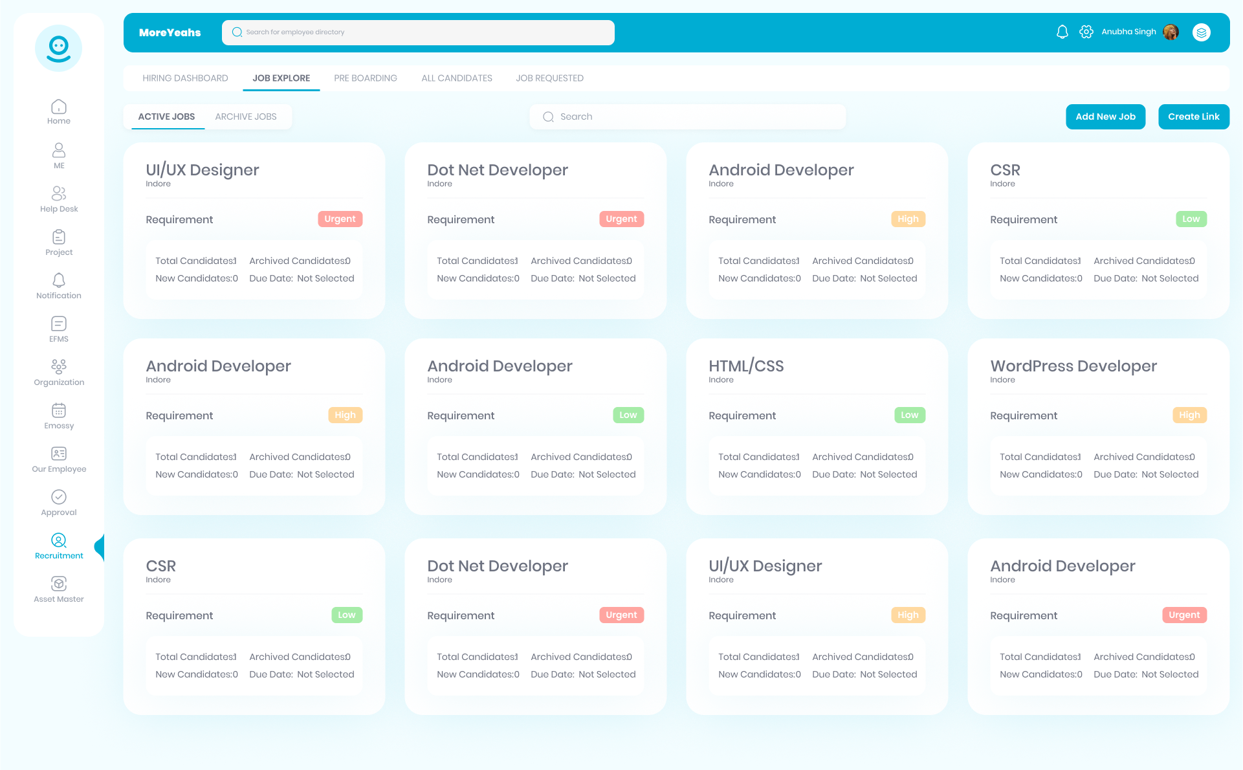Open Asset Master in the sidebar
Image resolution: width=1243 pixels, height=770 pixels.
click(x=59, y=589)
